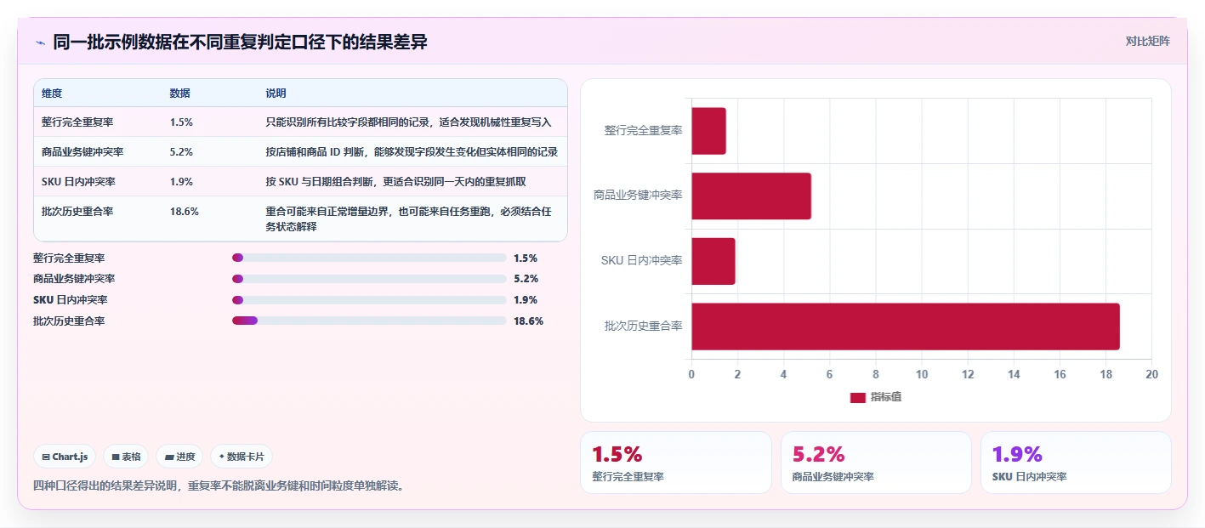
Task: Click the table cell showing 18.6%
Action: [x=185, y=211]
